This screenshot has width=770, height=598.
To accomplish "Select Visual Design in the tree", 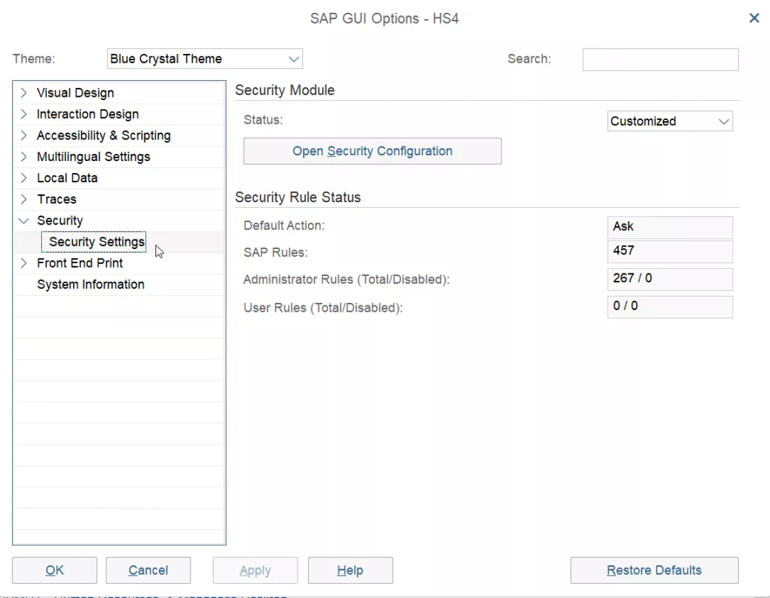I will (x=75, y=93).
